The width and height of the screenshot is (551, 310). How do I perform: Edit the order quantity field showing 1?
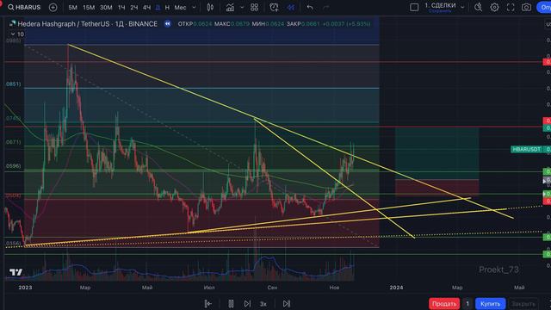(x=467, y=304)
